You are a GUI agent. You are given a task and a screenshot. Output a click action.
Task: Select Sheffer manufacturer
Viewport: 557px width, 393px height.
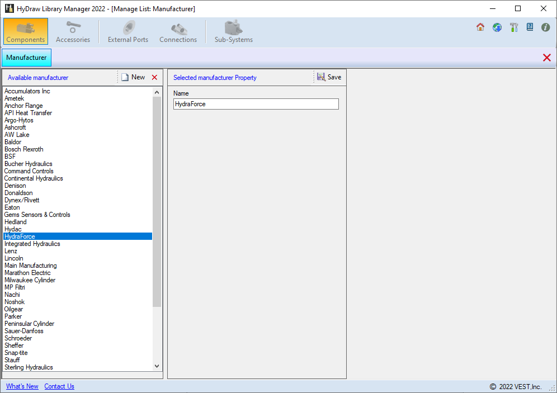78,346
